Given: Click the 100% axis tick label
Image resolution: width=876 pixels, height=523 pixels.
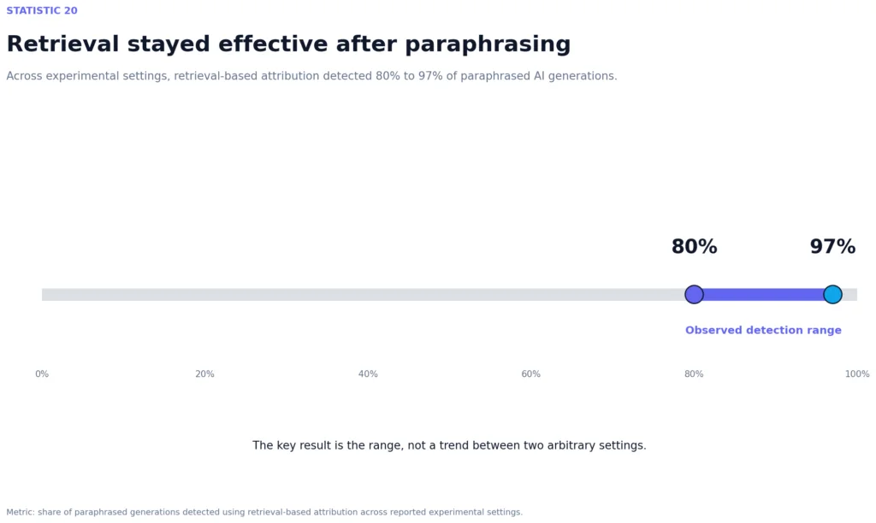Looking at the screenshot, I should 857,374.
